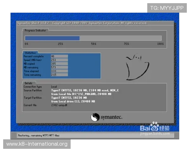Click the 'Time elapsed' label

click(31, 71)
